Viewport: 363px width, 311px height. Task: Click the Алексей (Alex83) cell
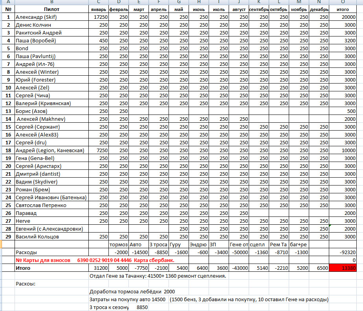pos(51,135)
